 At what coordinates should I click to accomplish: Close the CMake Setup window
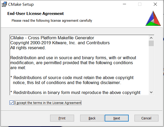click(155, 4)
